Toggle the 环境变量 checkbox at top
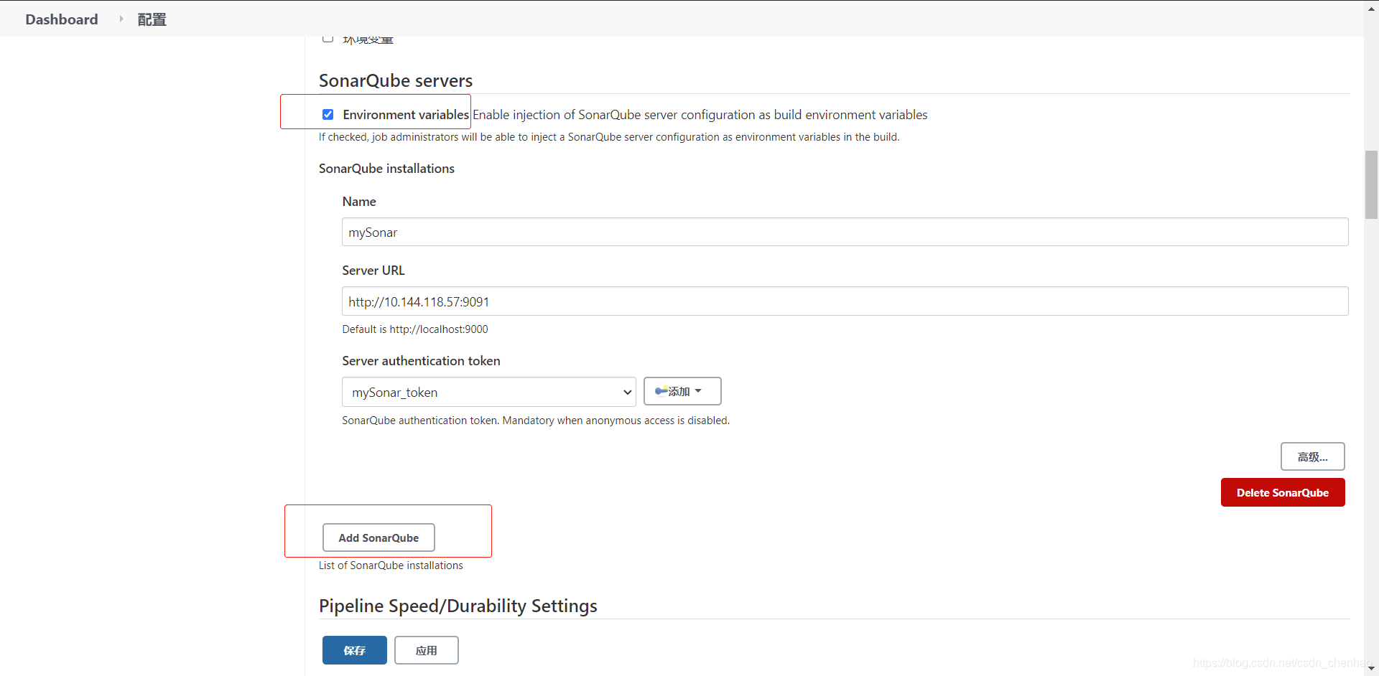This screenshot has width=1379, height=676. [328, 39]
